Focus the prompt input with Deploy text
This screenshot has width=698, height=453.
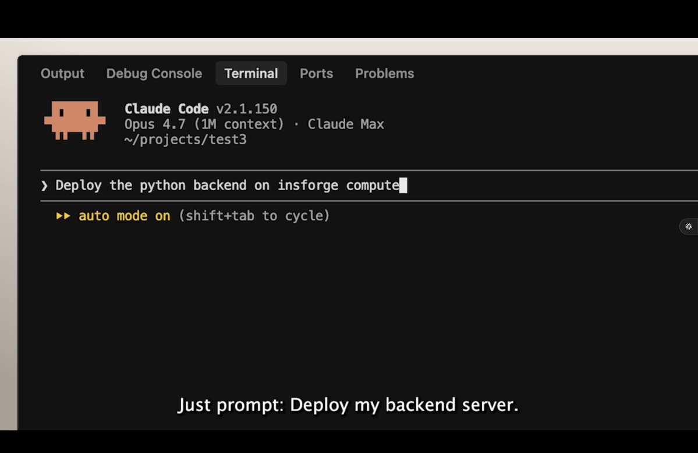(x=369, y=186)
